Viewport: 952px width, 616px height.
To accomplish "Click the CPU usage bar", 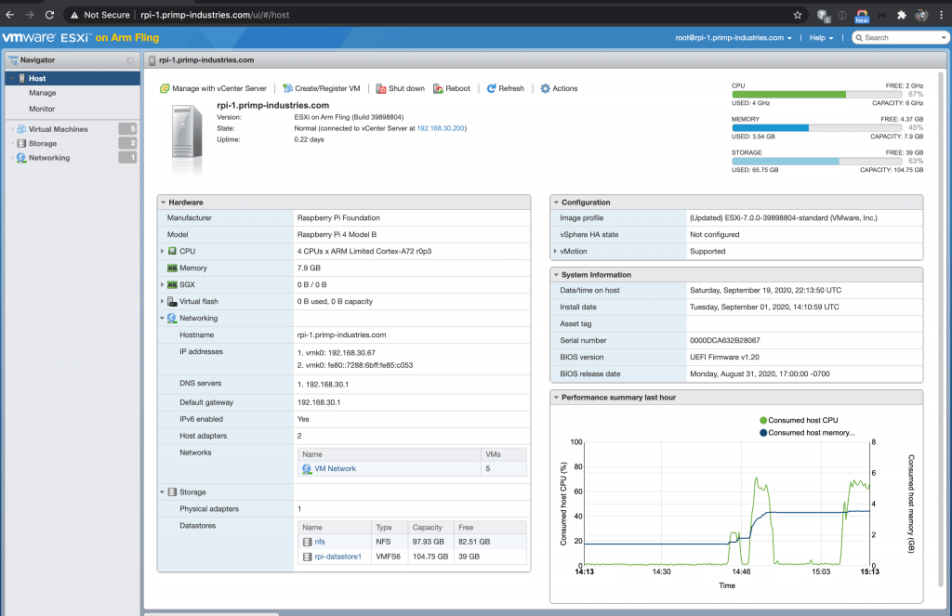I will click(816, 95).
